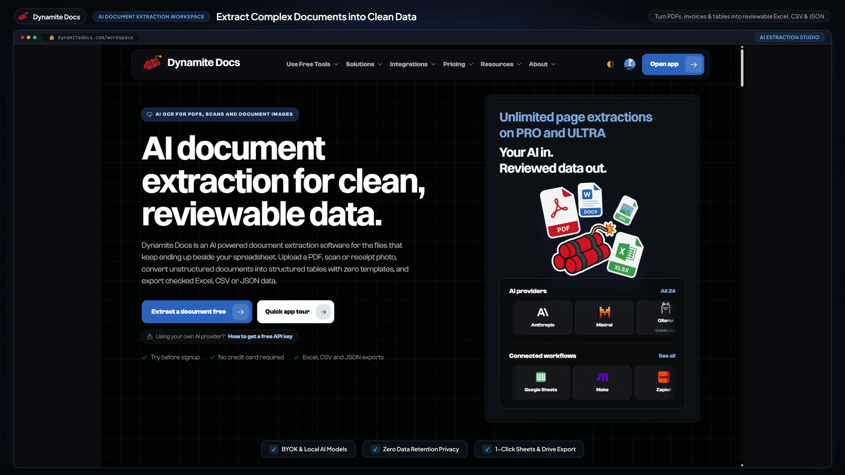Screen dimensions: 845x475
Task: Expand the Solutions dropdown chevron
Action: click(x=380, y=65)
